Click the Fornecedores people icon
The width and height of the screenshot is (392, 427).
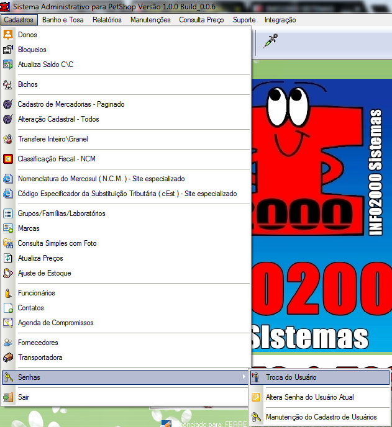(x=8, y=343)
